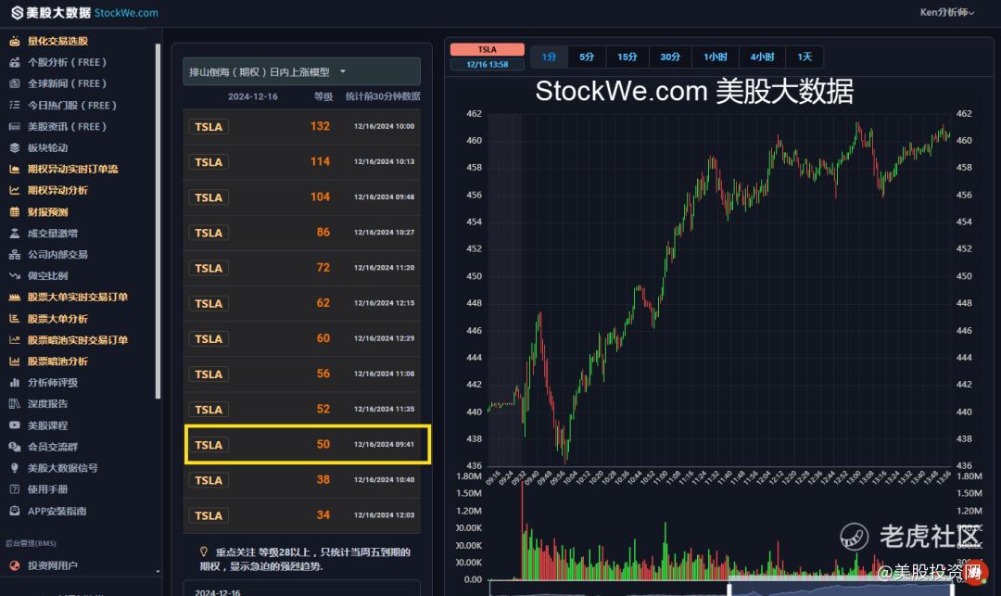Open the Ken分析师 user menu
This screenshot has height=596, width=1001.
click(946, 12)
